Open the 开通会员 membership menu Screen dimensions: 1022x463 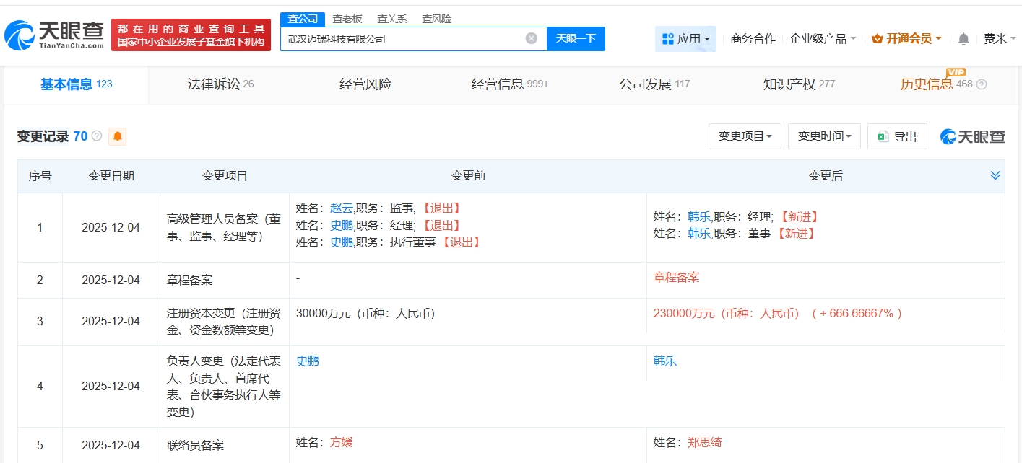coord(906,39)
